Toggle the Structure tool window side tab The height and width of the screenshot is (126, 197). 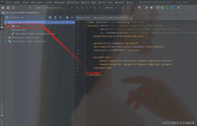click(2, 109)
